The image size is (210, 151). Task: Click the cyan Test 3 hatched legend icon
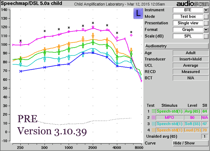pos(154,124)
